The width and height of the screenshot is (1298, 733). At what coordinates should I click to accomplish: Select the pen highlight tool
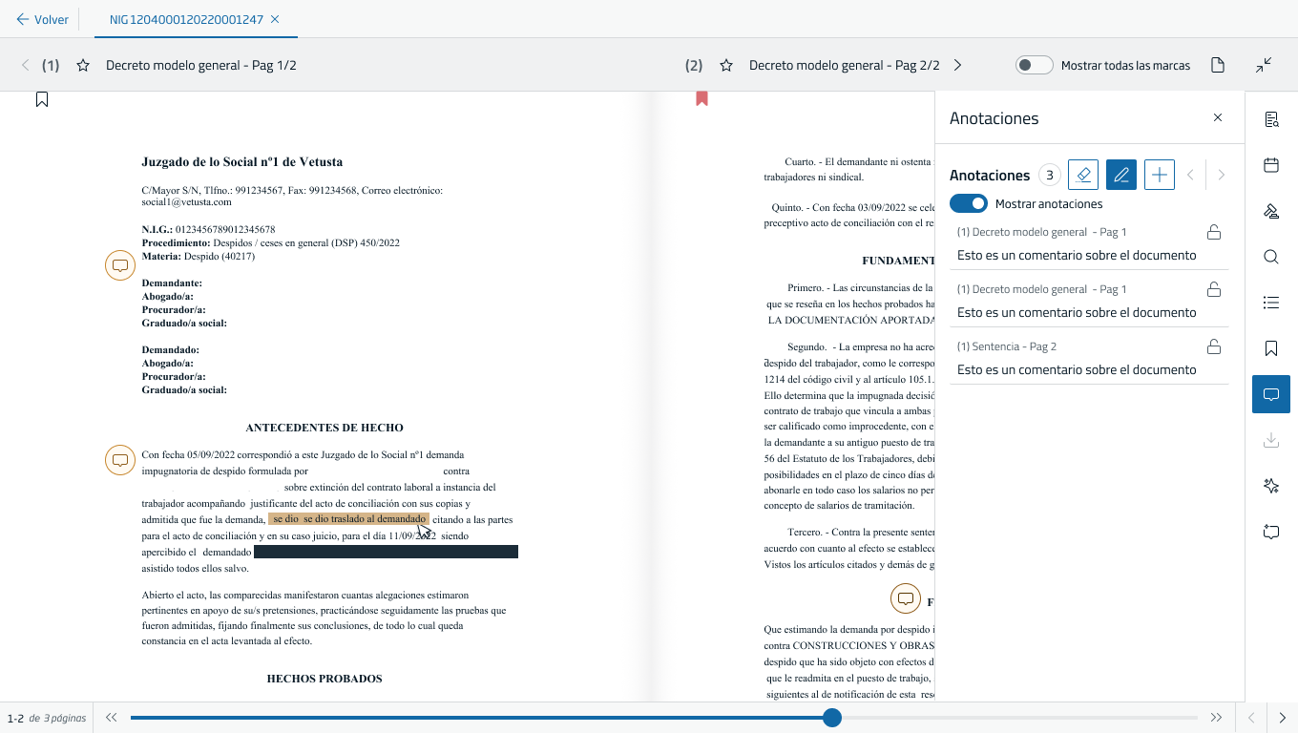tap(1121, 175)
